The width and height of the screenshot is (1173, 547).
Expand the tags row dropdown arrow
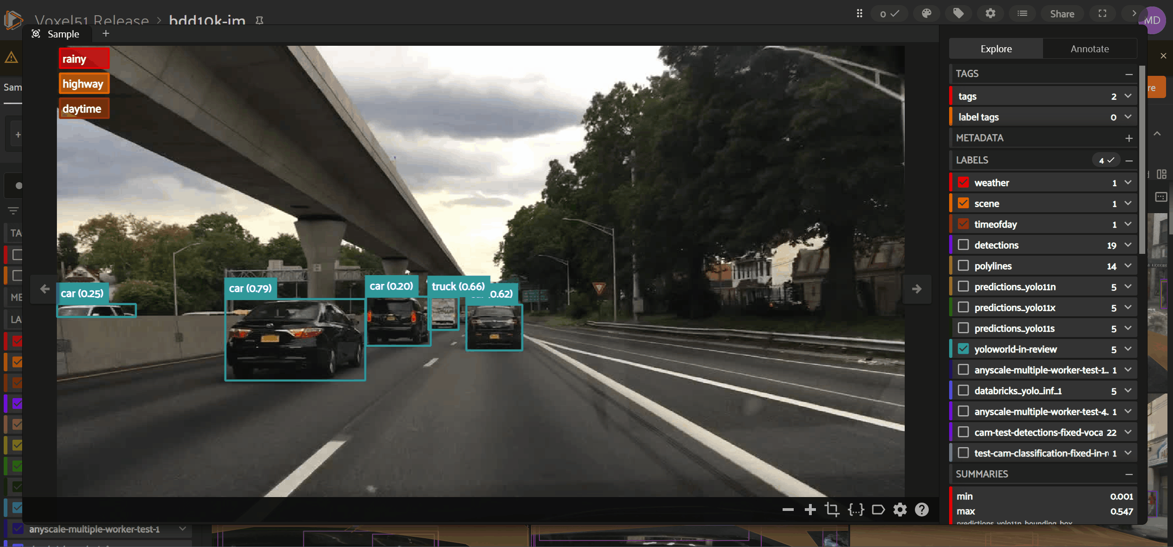pos(1128,96)
